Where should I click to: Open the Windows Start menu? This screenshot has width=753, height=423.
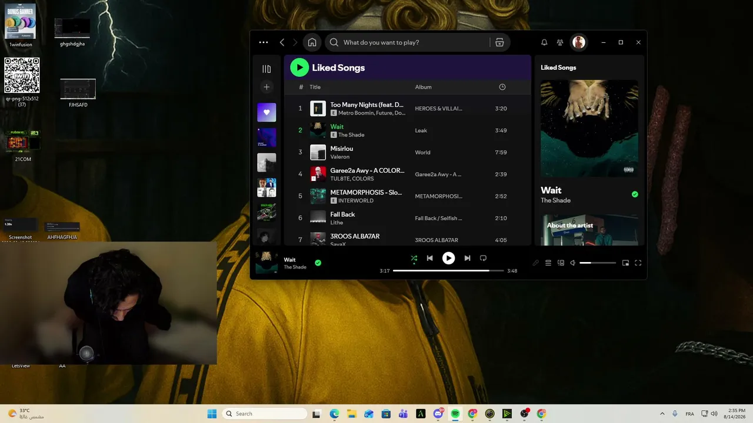[212, 414]
